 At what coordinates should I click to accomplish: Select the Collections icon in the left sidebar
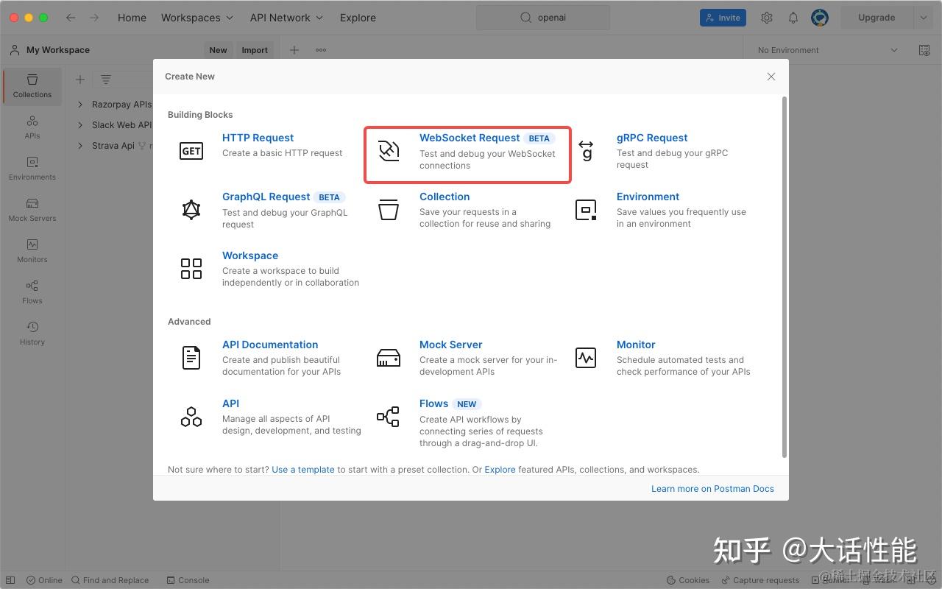[32, 86]
